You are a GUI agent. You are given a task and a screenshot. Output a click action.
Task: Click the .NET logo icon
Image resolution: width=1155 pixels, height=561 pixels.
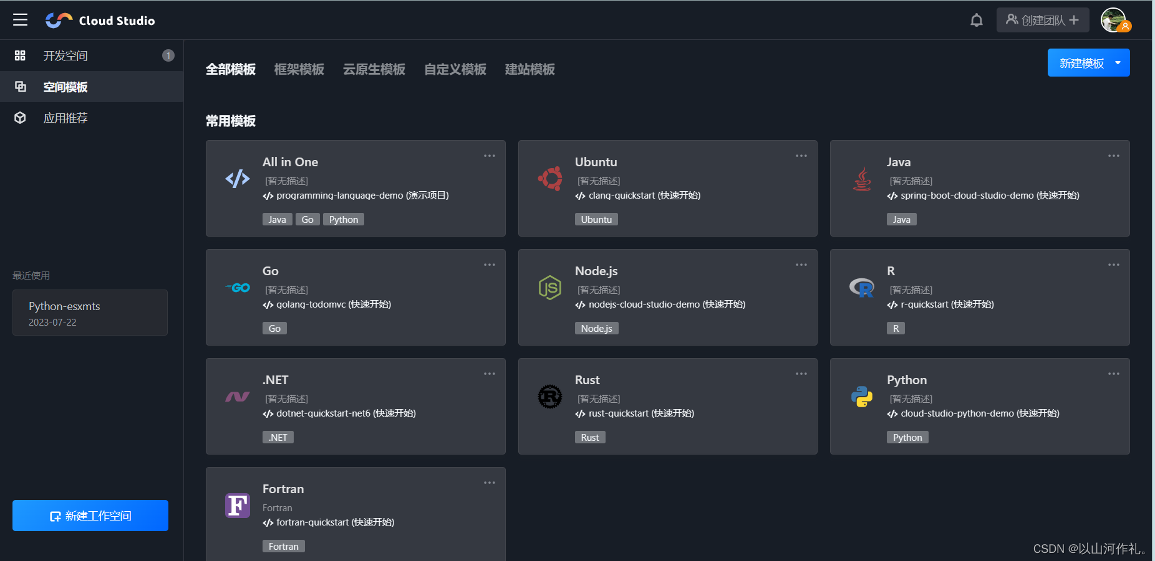pyautogui.click(x=238, y=397)
